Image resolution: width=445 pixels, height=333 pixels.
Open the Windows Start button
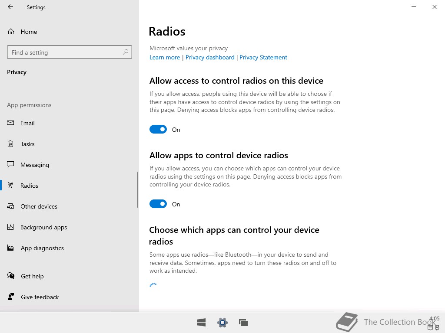pos(202,323)
